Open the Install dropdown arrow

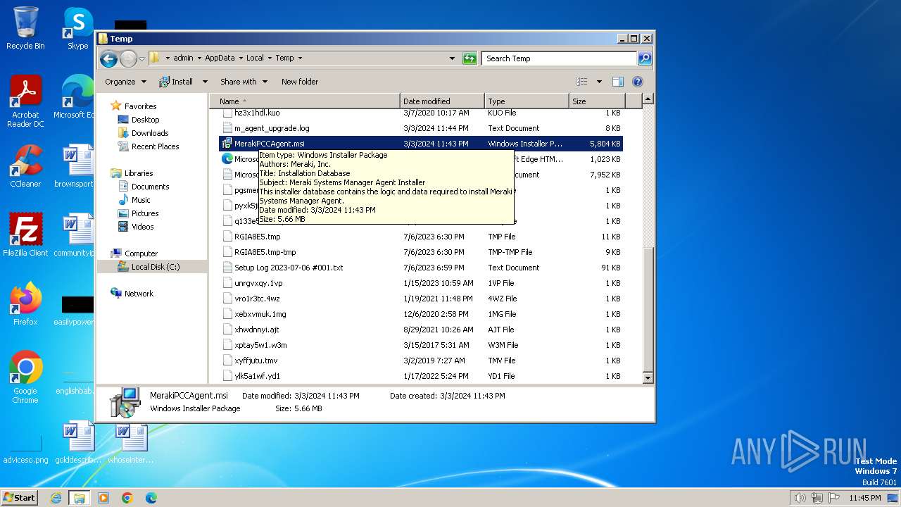205,82
